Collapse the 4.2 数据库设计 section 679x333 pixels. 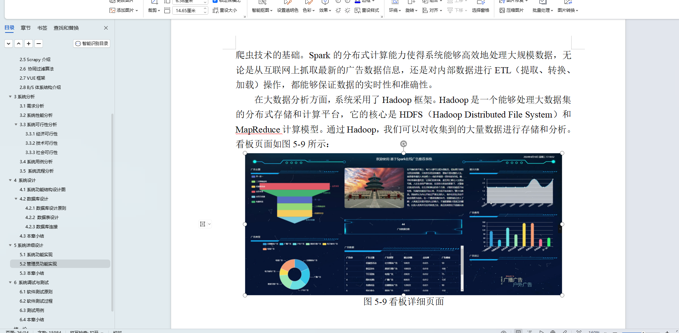(x=15, y=199)
